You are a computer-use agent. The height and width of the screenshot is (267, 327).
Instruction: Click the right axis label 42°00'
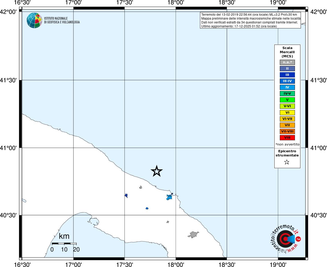coord(319,12)
